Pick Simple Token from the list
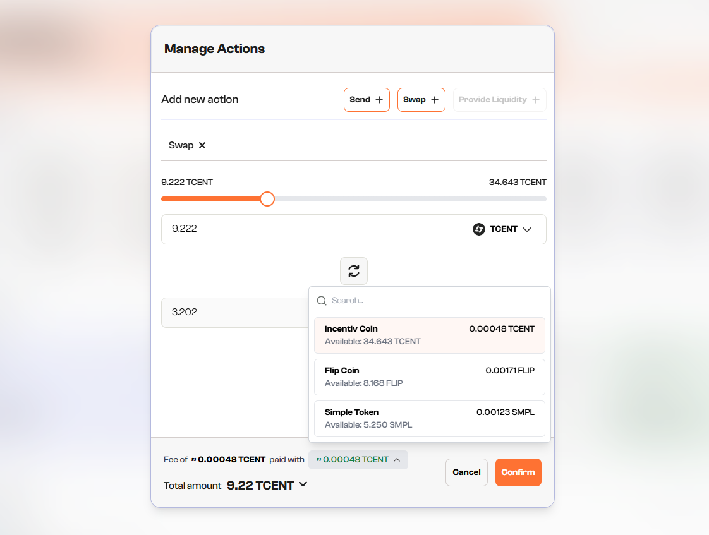This screenshot has width=709, height=535. point(429,419)
